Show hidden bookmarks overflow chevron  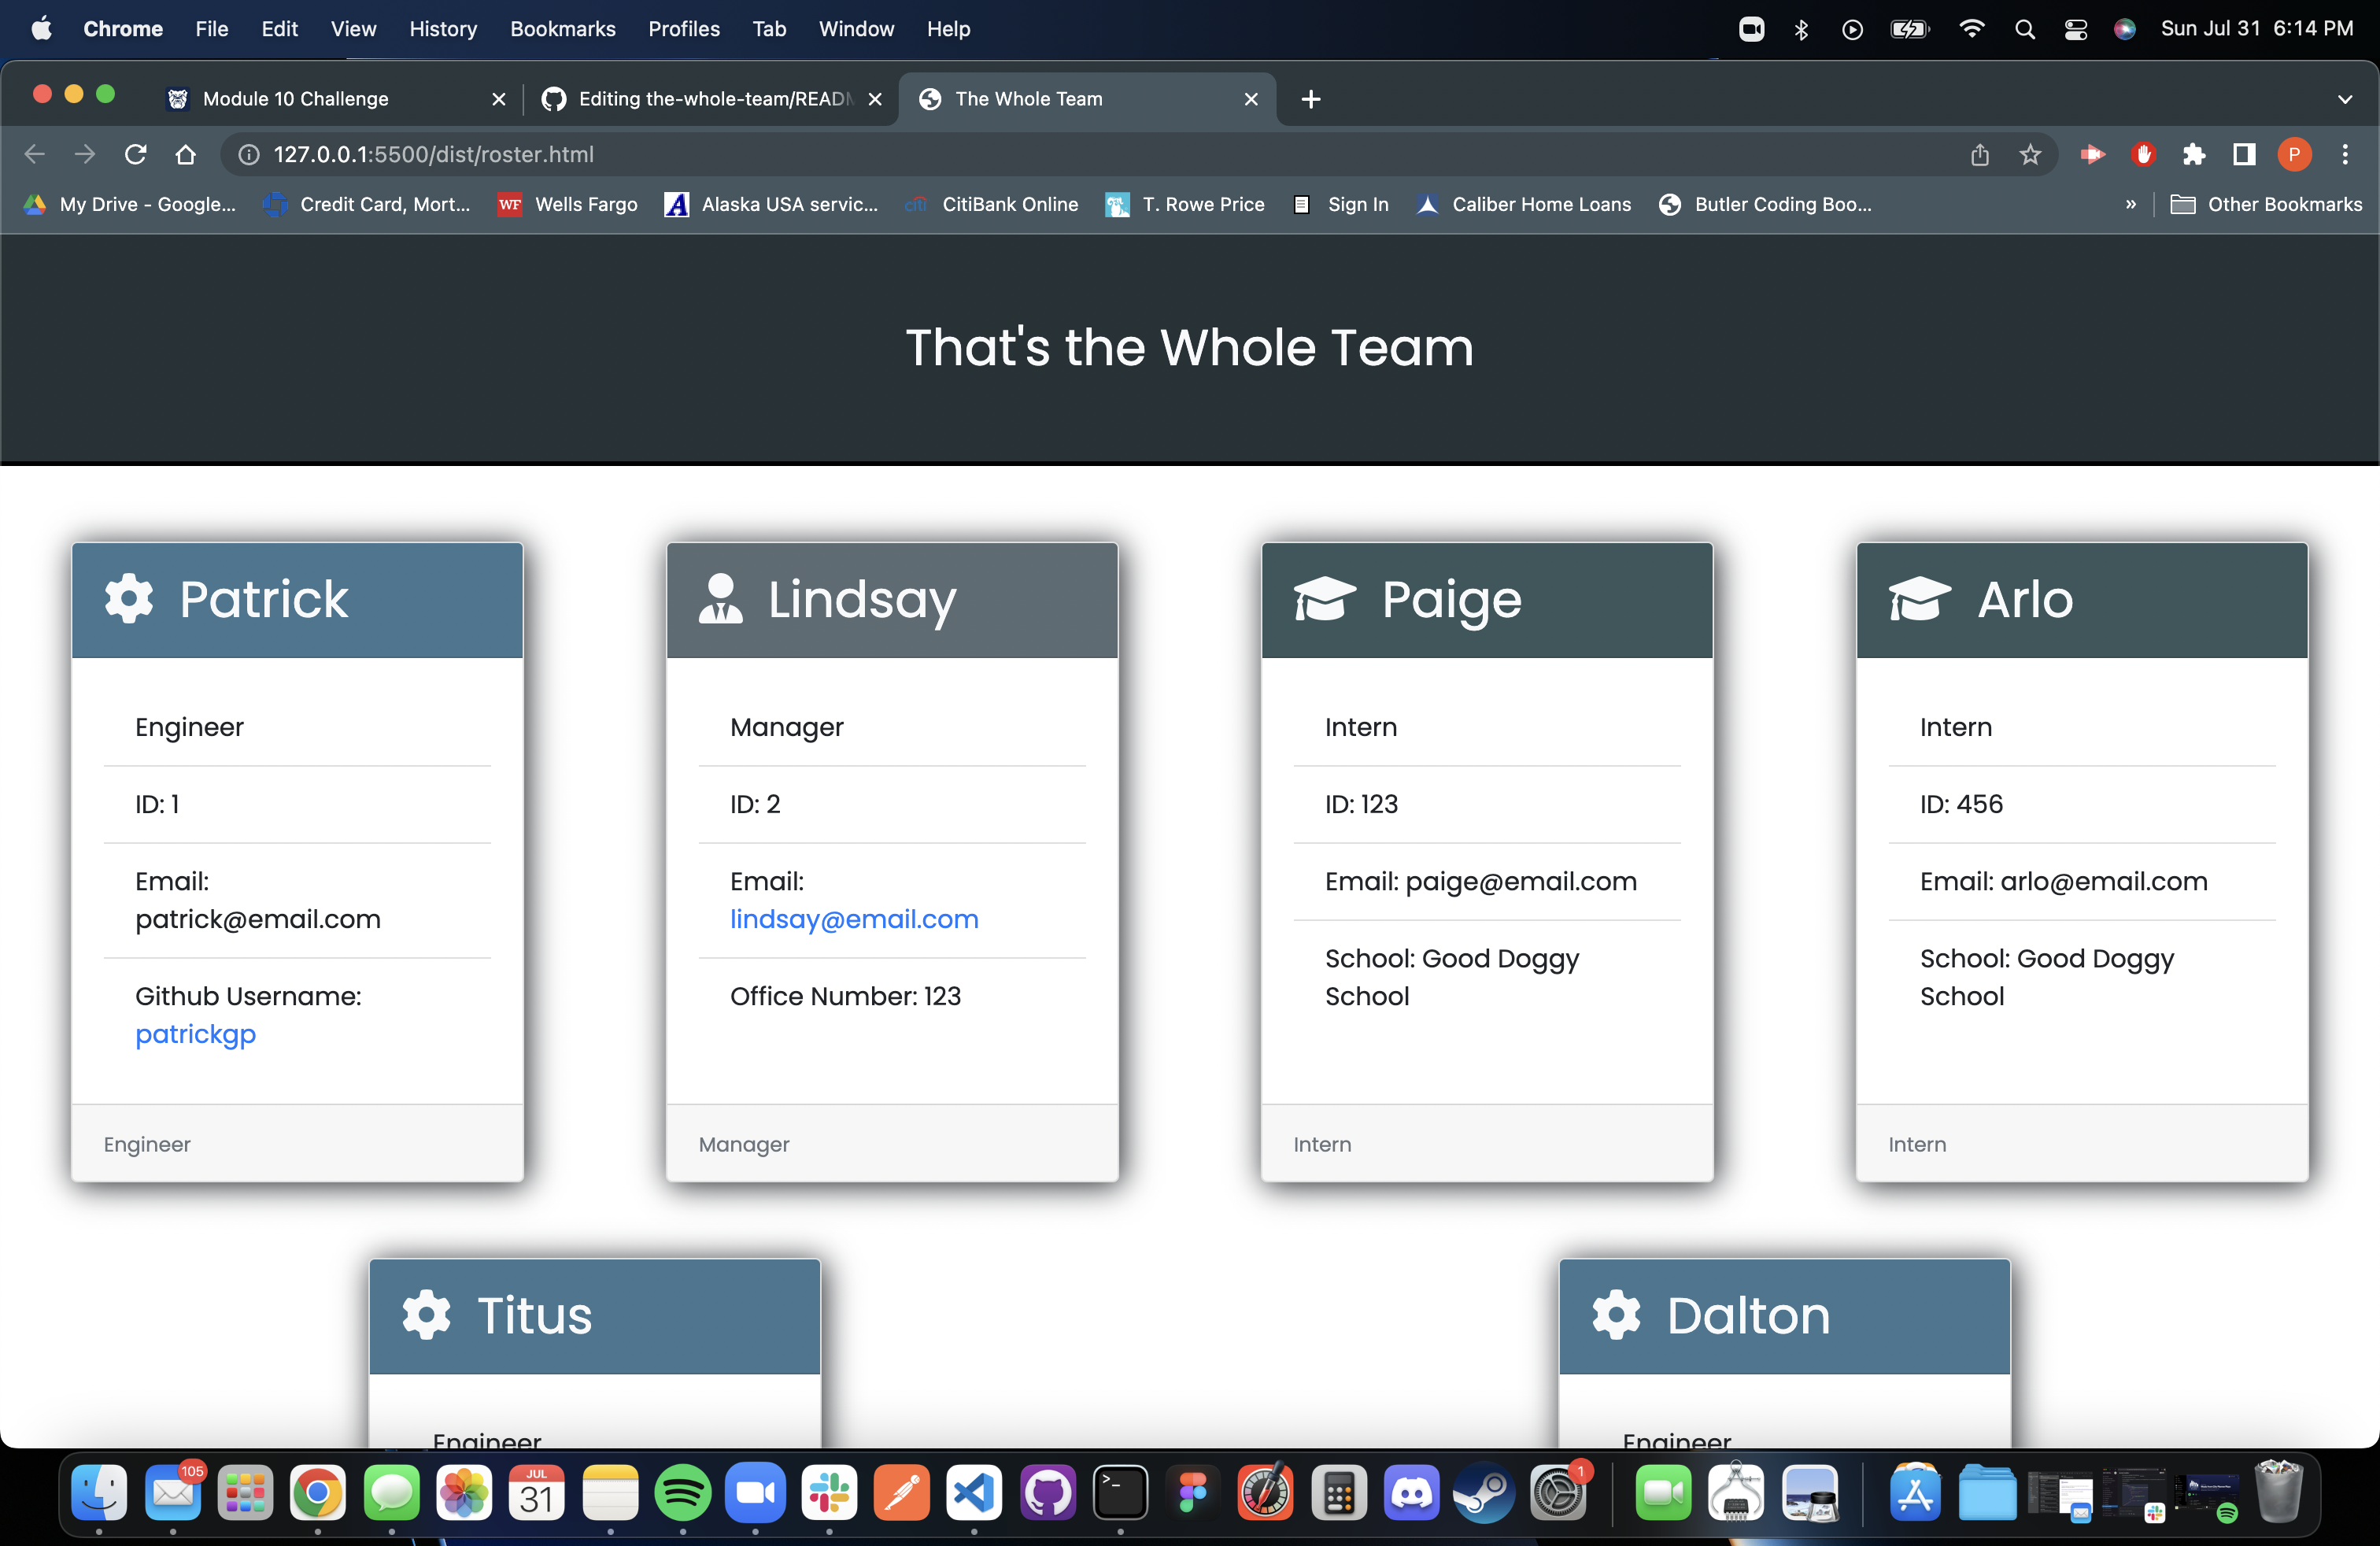(x=2130, y=204)
